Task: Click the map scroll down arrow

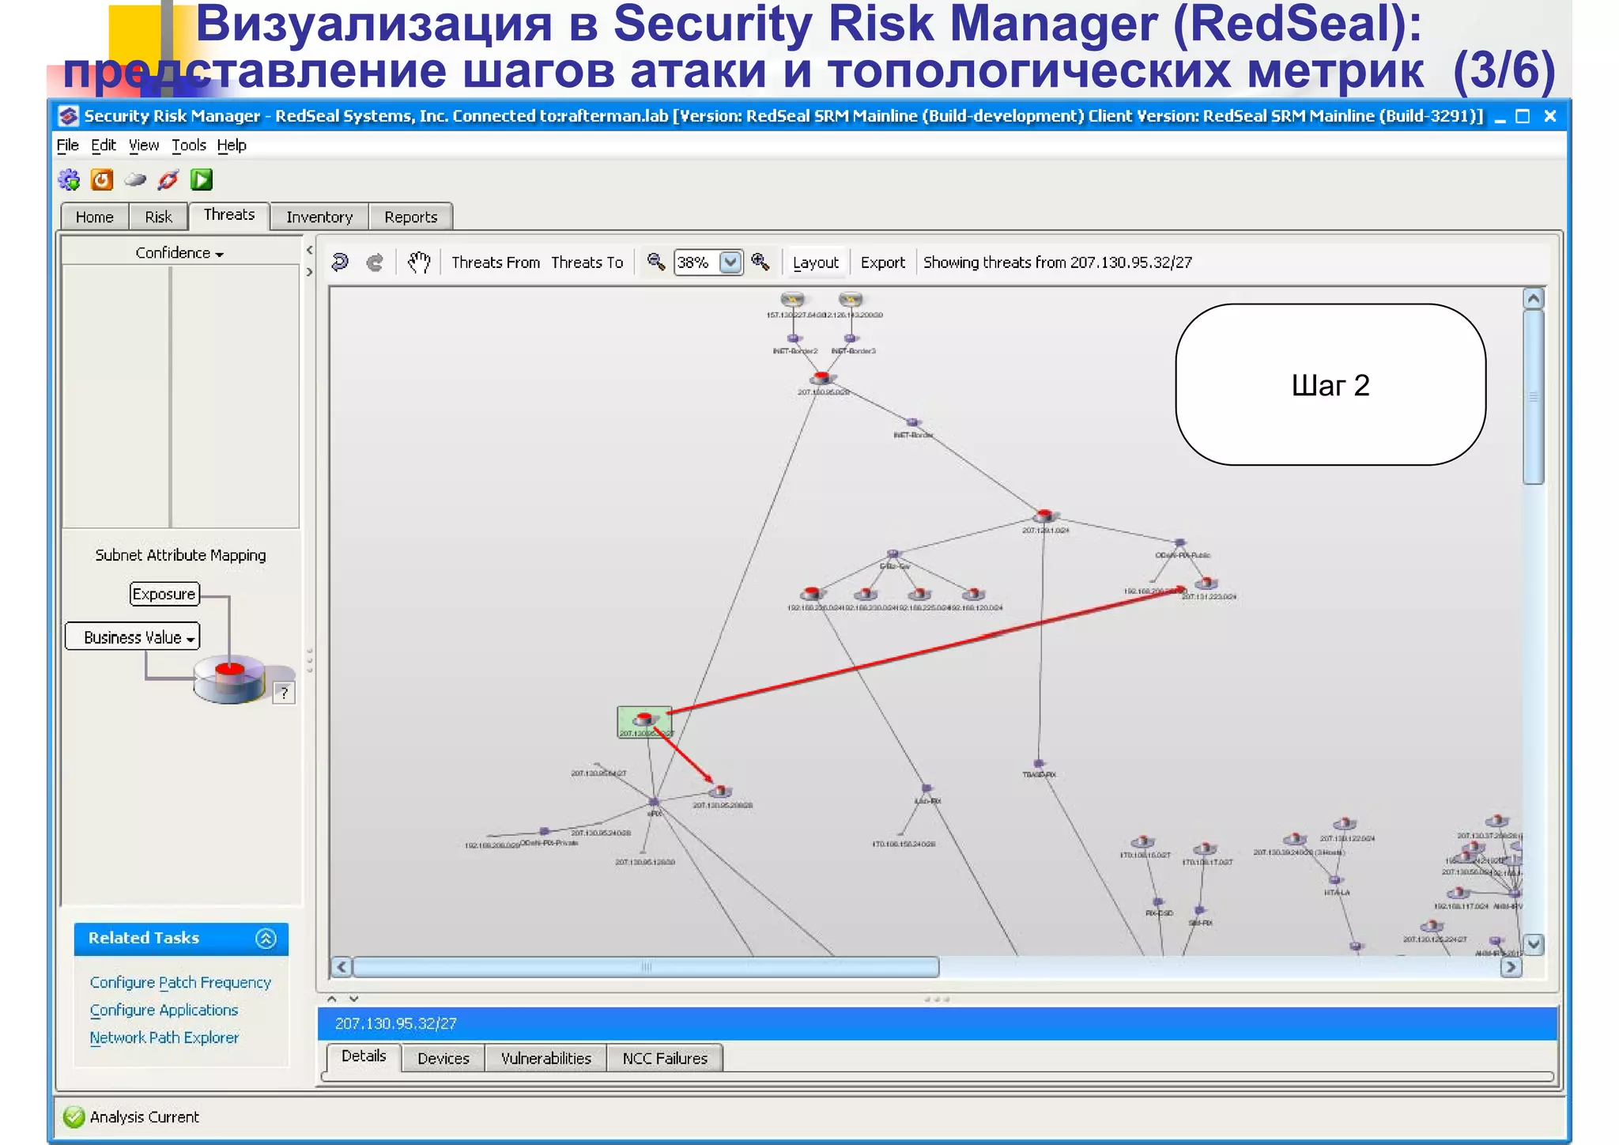Action: (1533, 944)
